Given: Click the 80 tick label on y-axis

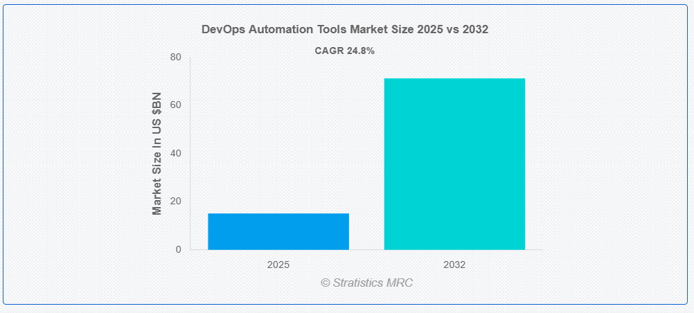Looking at the screenshot, I should point(175,57).
